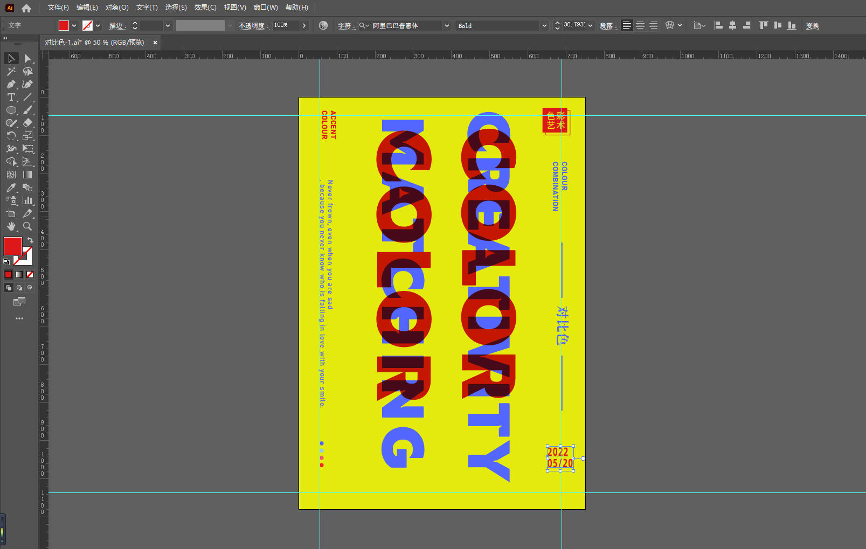Open the 效果(C) menu
The image size is (866, 549).
coord(205,8)
